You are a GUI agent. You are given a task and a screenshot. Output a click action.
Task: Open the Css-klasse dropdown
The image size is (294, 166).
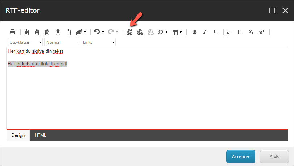25,42
